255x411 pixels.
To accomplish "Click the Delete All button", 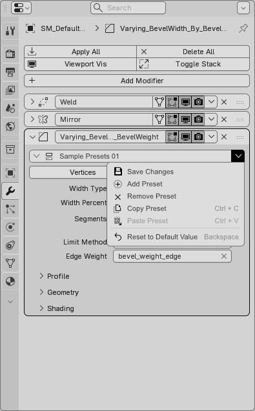I will coord(193,52).
